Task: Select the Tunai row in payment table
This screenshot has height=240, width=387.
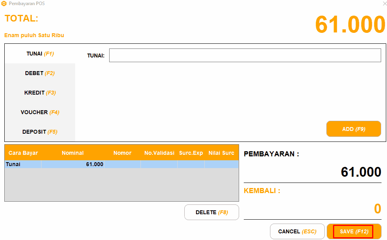Action: pyautogui.click(x=122, y=164)
